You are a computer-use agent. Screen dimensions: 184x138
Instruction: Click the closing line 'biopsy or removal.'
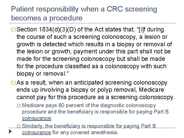tap(43, 74)
